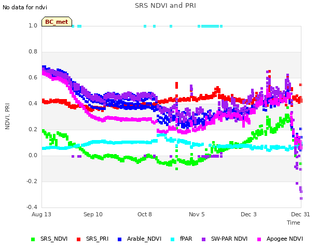Click the BC_met label badge
Viewport: 332px width, 249px height.
click(x=57, y=22)
